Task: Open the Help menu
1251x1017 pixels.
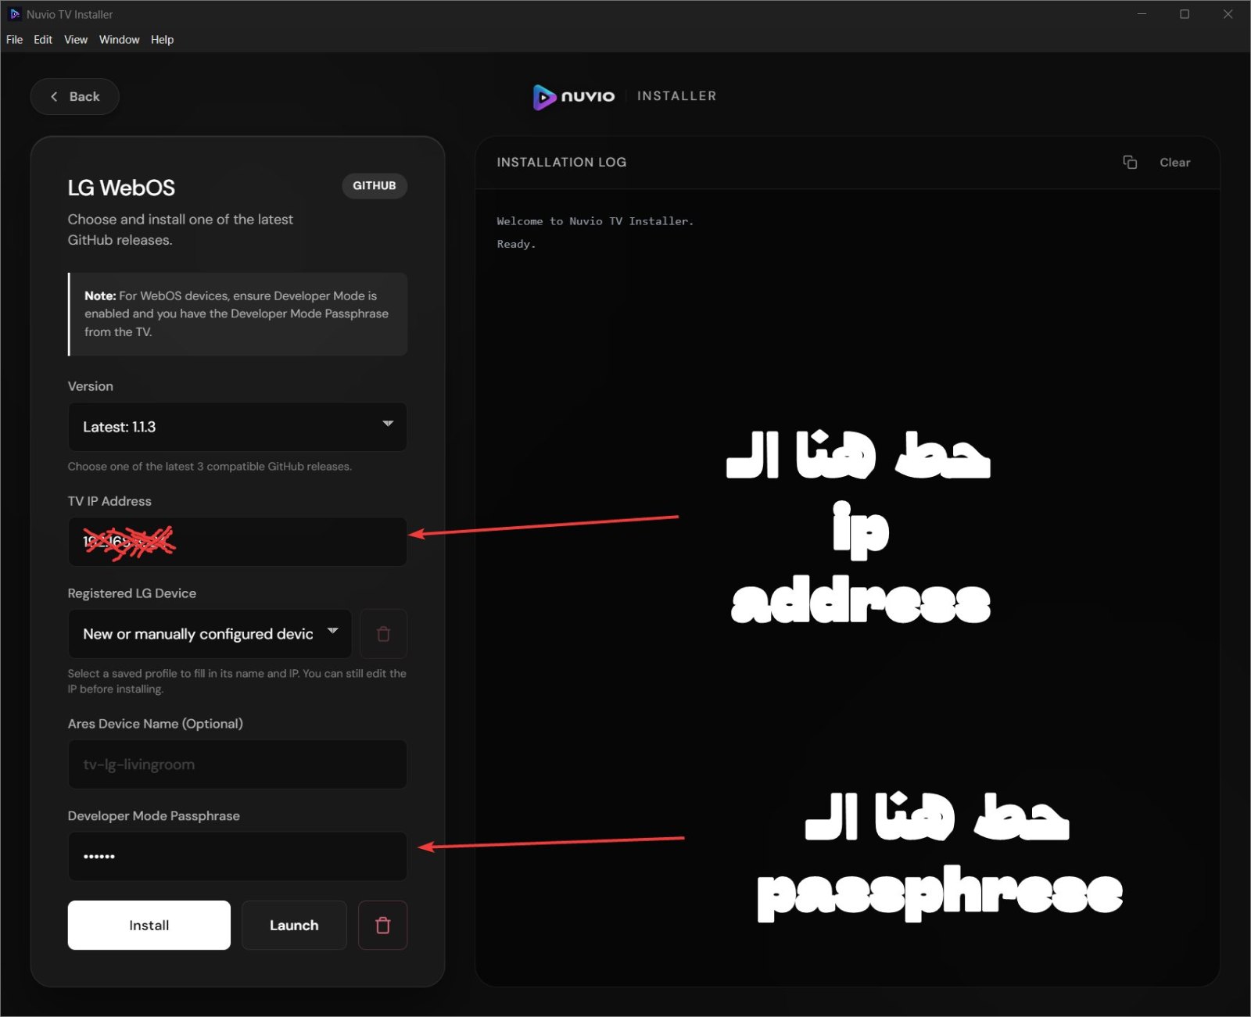Action: 162,39
